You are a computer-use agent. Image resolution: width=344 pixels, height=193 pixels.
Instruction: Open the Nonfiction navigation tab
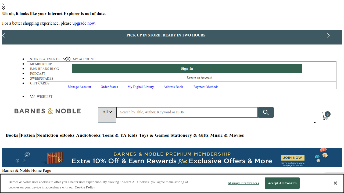point(48,135)
